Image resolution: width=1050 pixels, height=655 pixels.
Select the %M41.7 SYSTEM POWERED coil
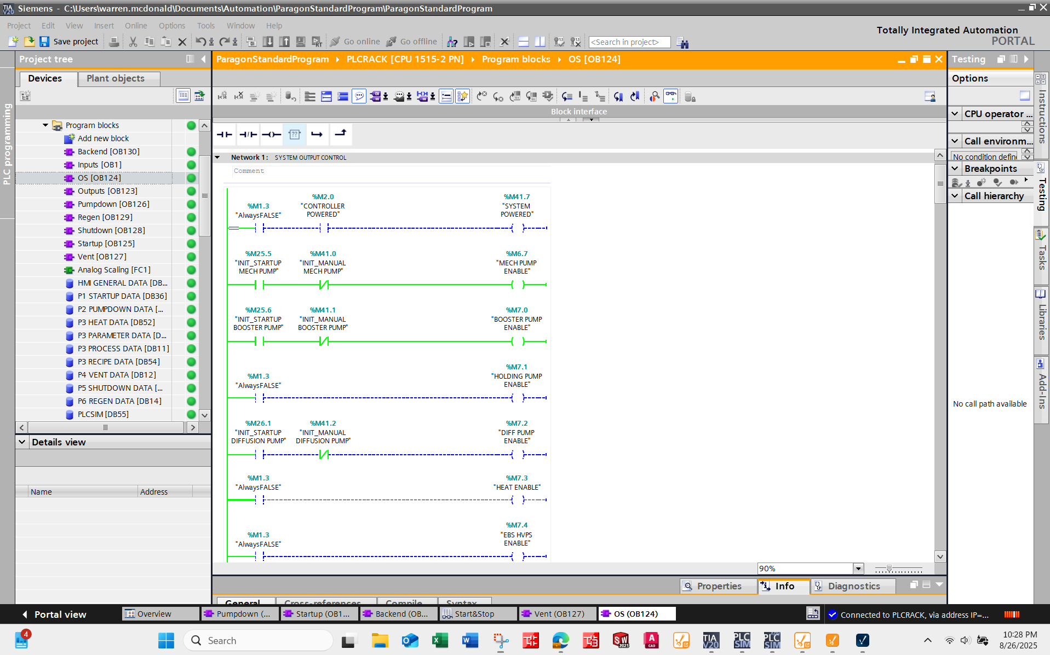[517, 228]
